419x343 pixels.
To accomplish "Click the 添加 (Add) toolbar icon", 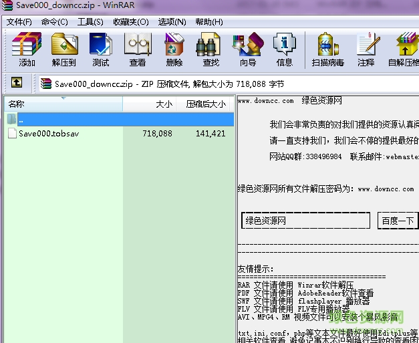I will pyautogui.click(x=27, y=49).
